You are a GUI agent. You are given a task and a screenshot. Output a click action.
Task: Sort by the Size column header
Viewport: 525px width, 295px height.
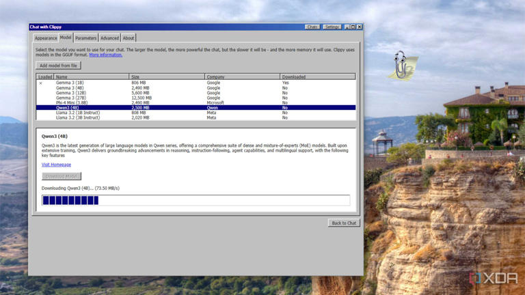167,76
